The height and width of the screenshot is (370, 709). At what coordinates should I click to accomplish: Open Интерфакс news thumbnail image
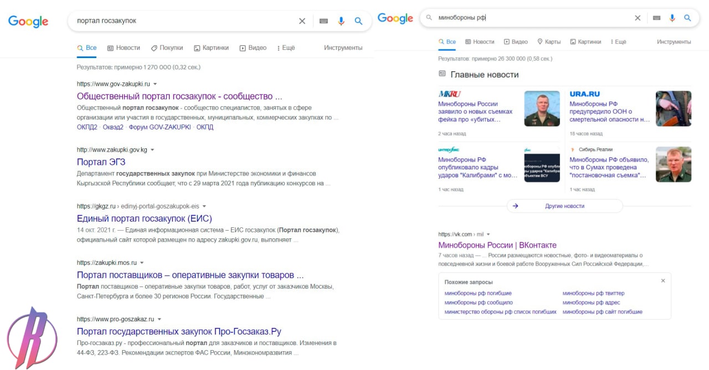tap(542, 164)
